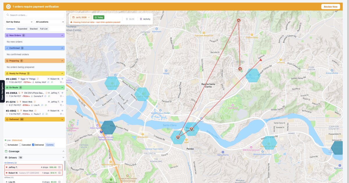Open green message icon next to Lisa R.

coord(46,105)
